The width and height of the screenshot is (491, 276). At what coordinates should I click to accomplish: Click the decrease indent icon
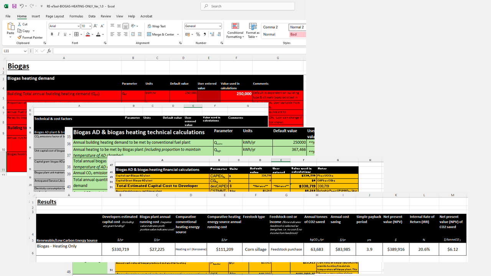(133, 34)
